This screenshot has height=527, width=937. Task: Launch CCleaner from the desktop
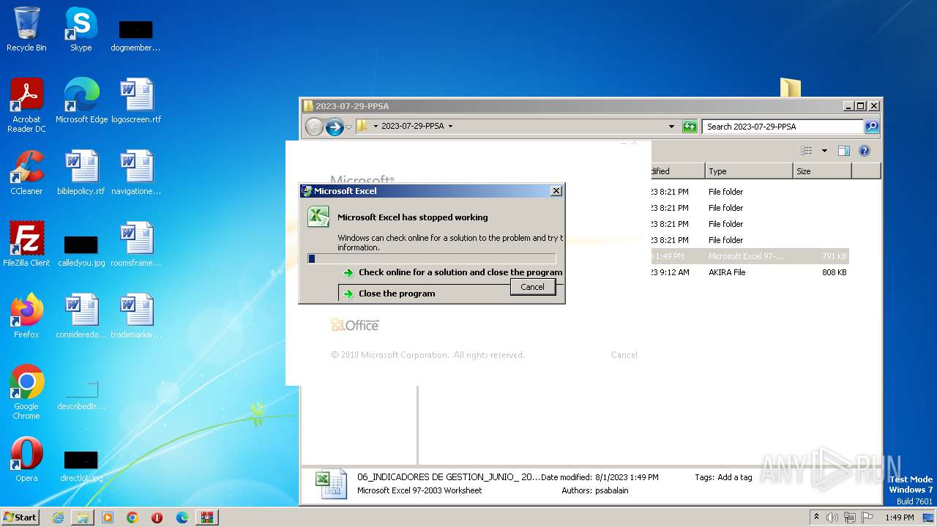coord(26,172)
